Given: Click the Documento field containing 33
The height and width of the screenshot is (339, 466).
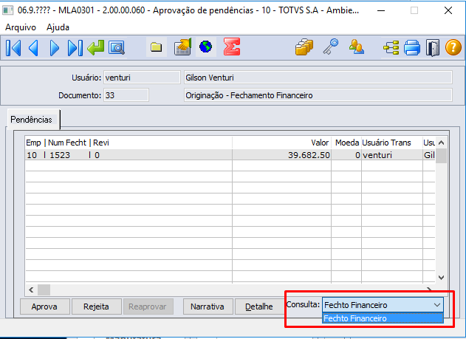Looking at the screenshot, I should pos(126,95).
